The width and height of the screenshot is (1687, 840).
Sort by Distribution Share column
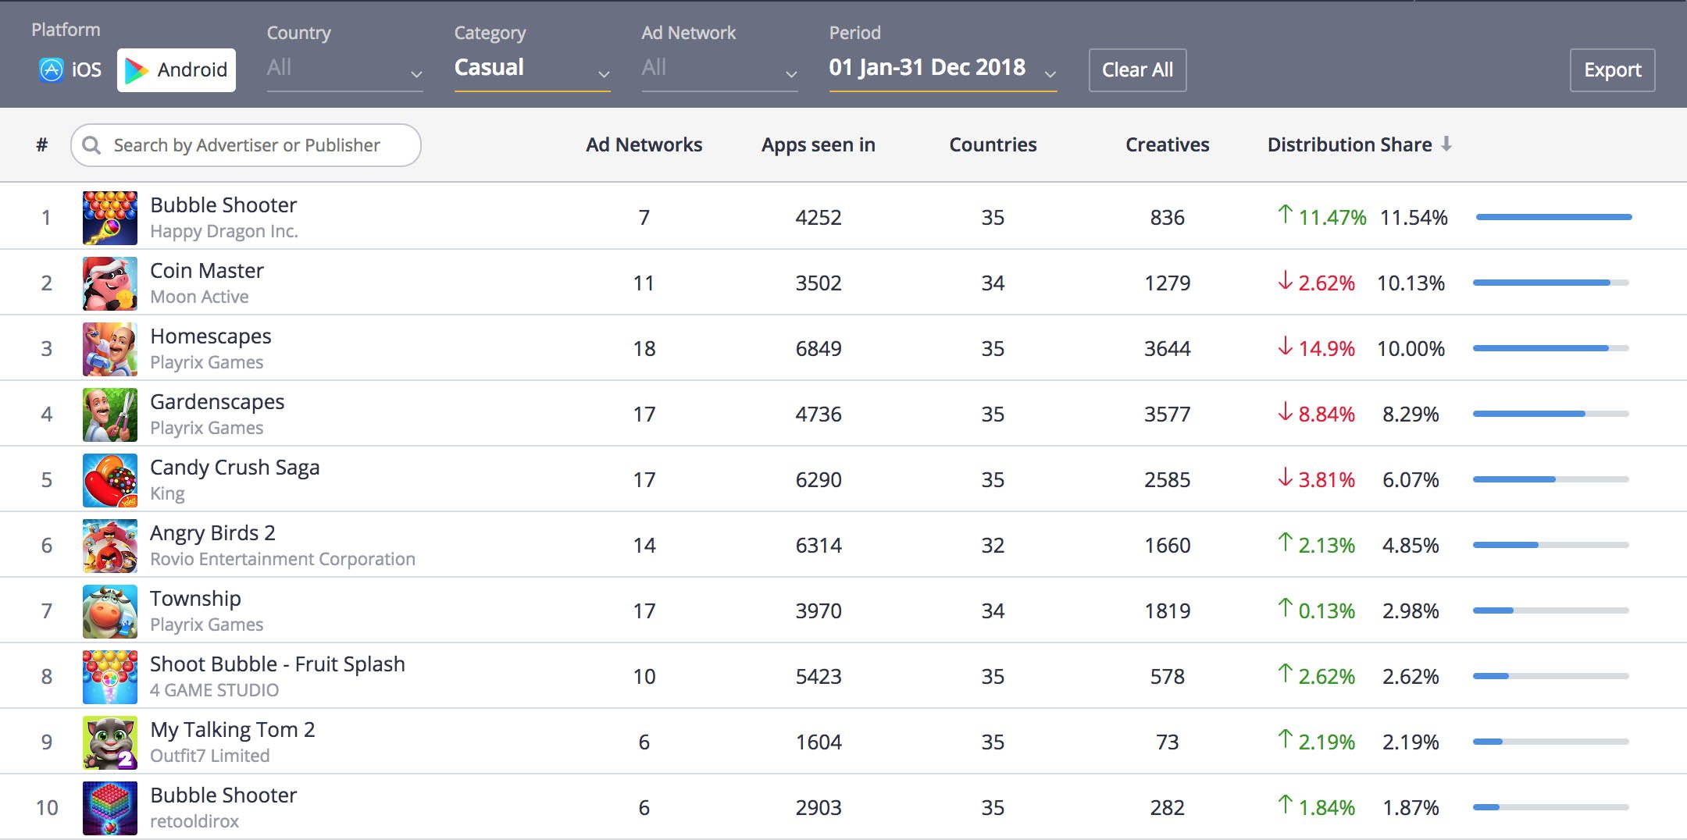(1350, 145)
